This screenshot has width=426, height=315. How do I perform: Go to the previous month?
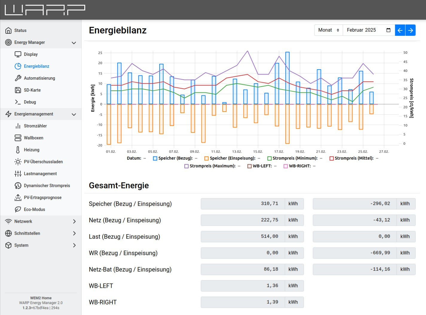coord(400,30)
